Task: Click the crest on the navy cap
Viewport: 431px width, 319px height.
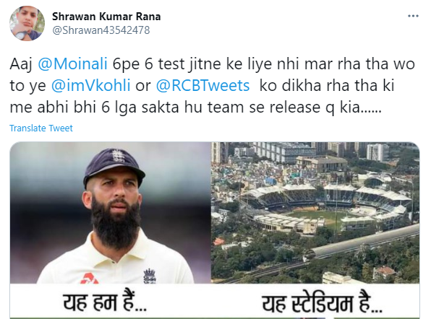Action: pos(118,155)
